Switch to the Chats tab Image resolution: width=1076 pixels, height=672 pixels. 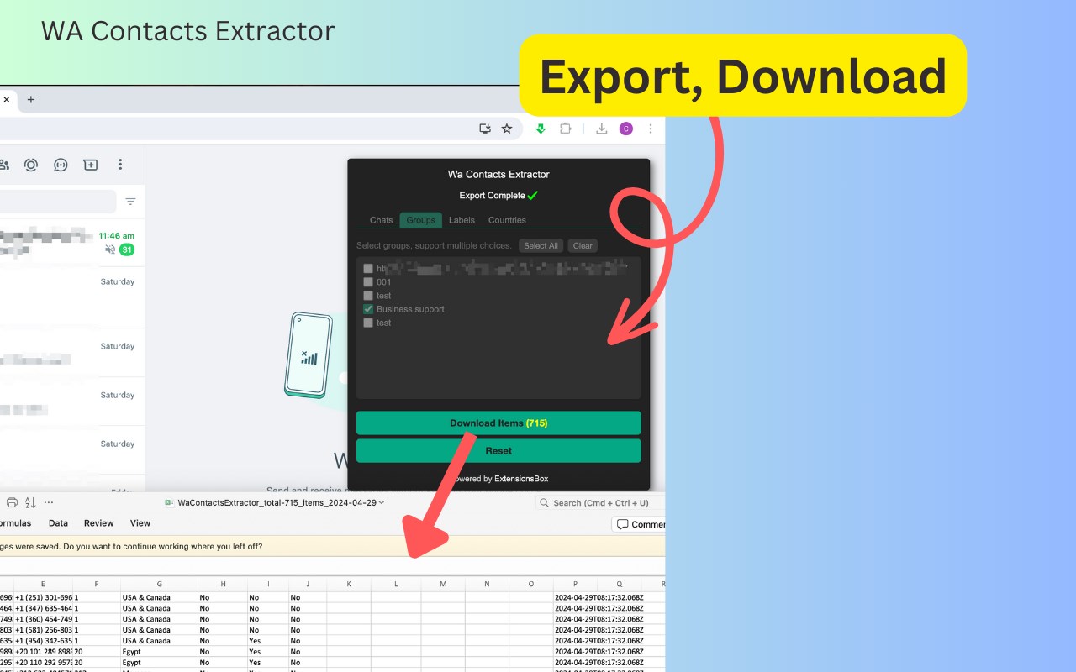tap(380, 219)
